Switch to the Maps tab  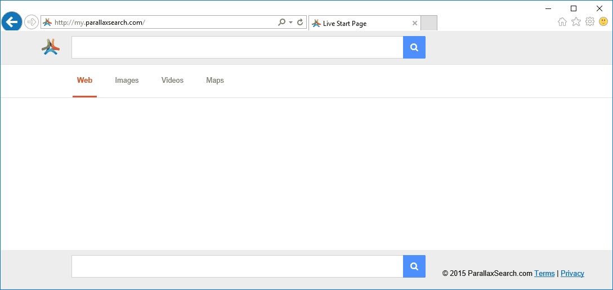coord(215,81)
